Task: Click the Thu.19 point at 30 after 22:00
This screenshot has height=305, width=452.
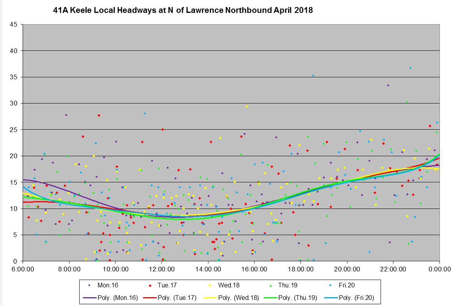Action: (407, 102)
